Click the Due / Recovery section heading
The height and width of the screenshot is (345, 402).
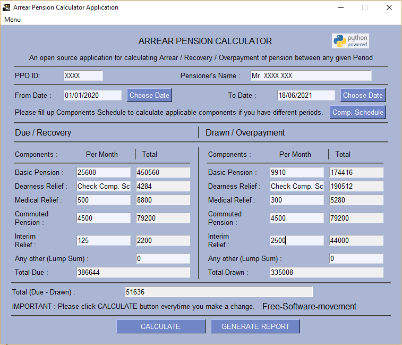point(43,132)
